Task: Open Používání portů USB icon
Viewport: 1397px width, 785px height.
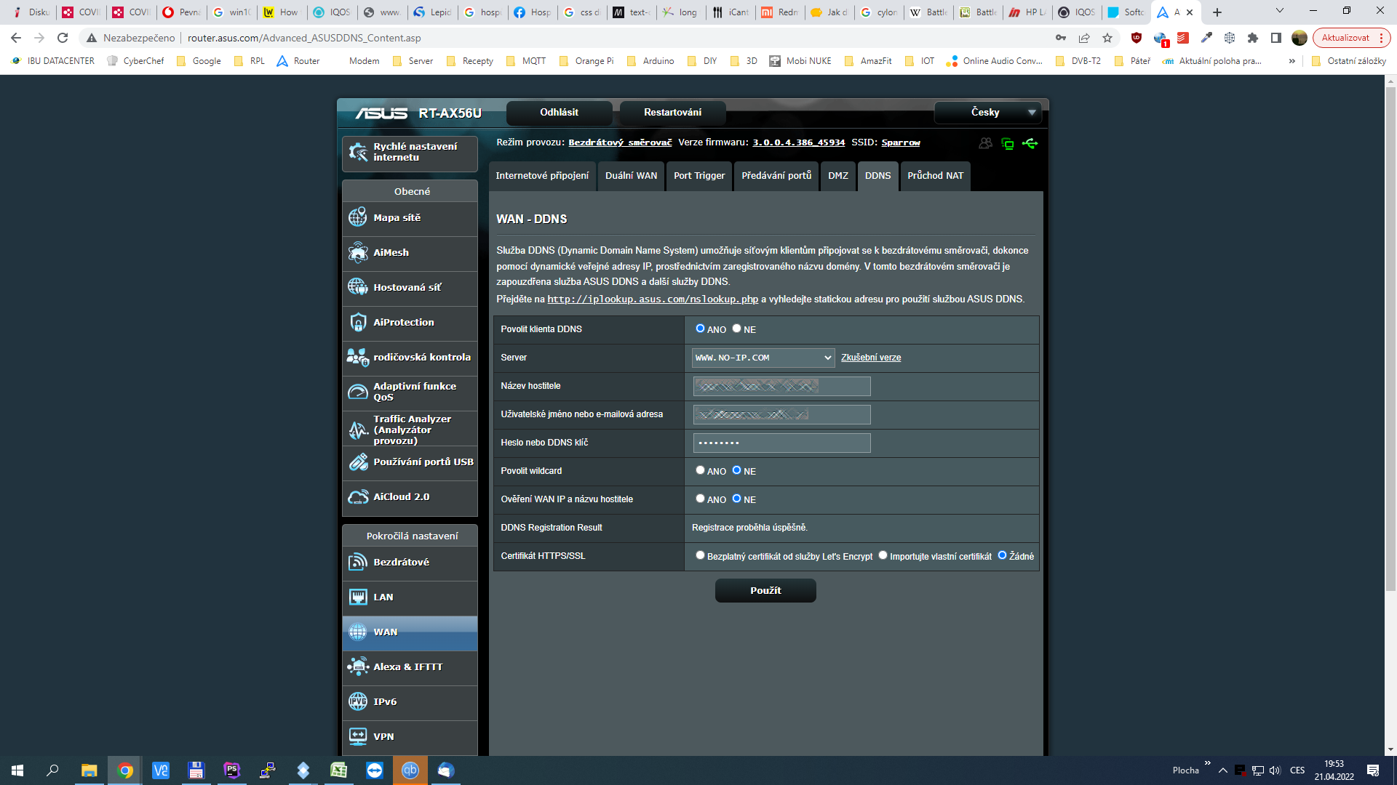Action: (x=357, y=462)
